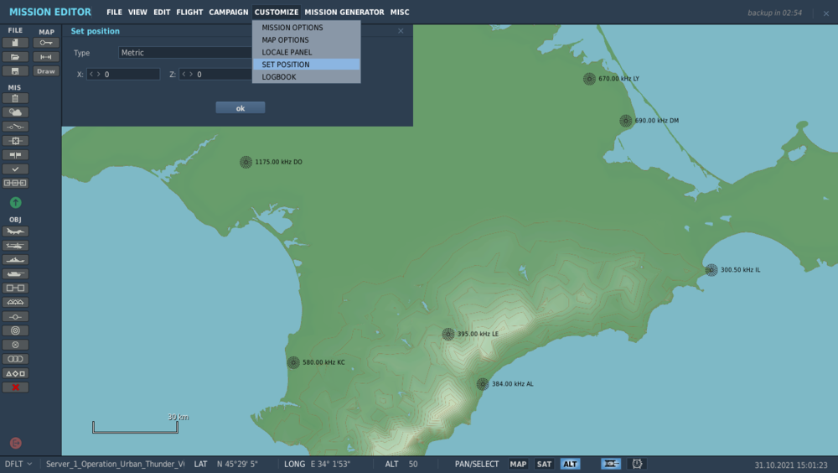The height and width of the screenshot is (473, 838).
Task: Click the clock icon in status bar
Action: point(637,464)
